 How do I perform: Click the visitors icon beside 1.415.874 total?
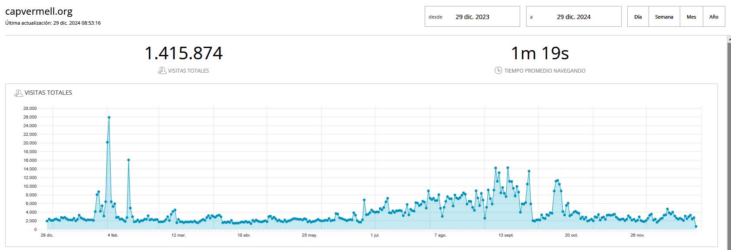[162, 71]
